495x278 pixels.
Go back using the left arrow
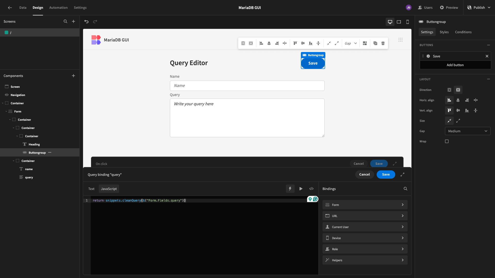tap(10, 8)
